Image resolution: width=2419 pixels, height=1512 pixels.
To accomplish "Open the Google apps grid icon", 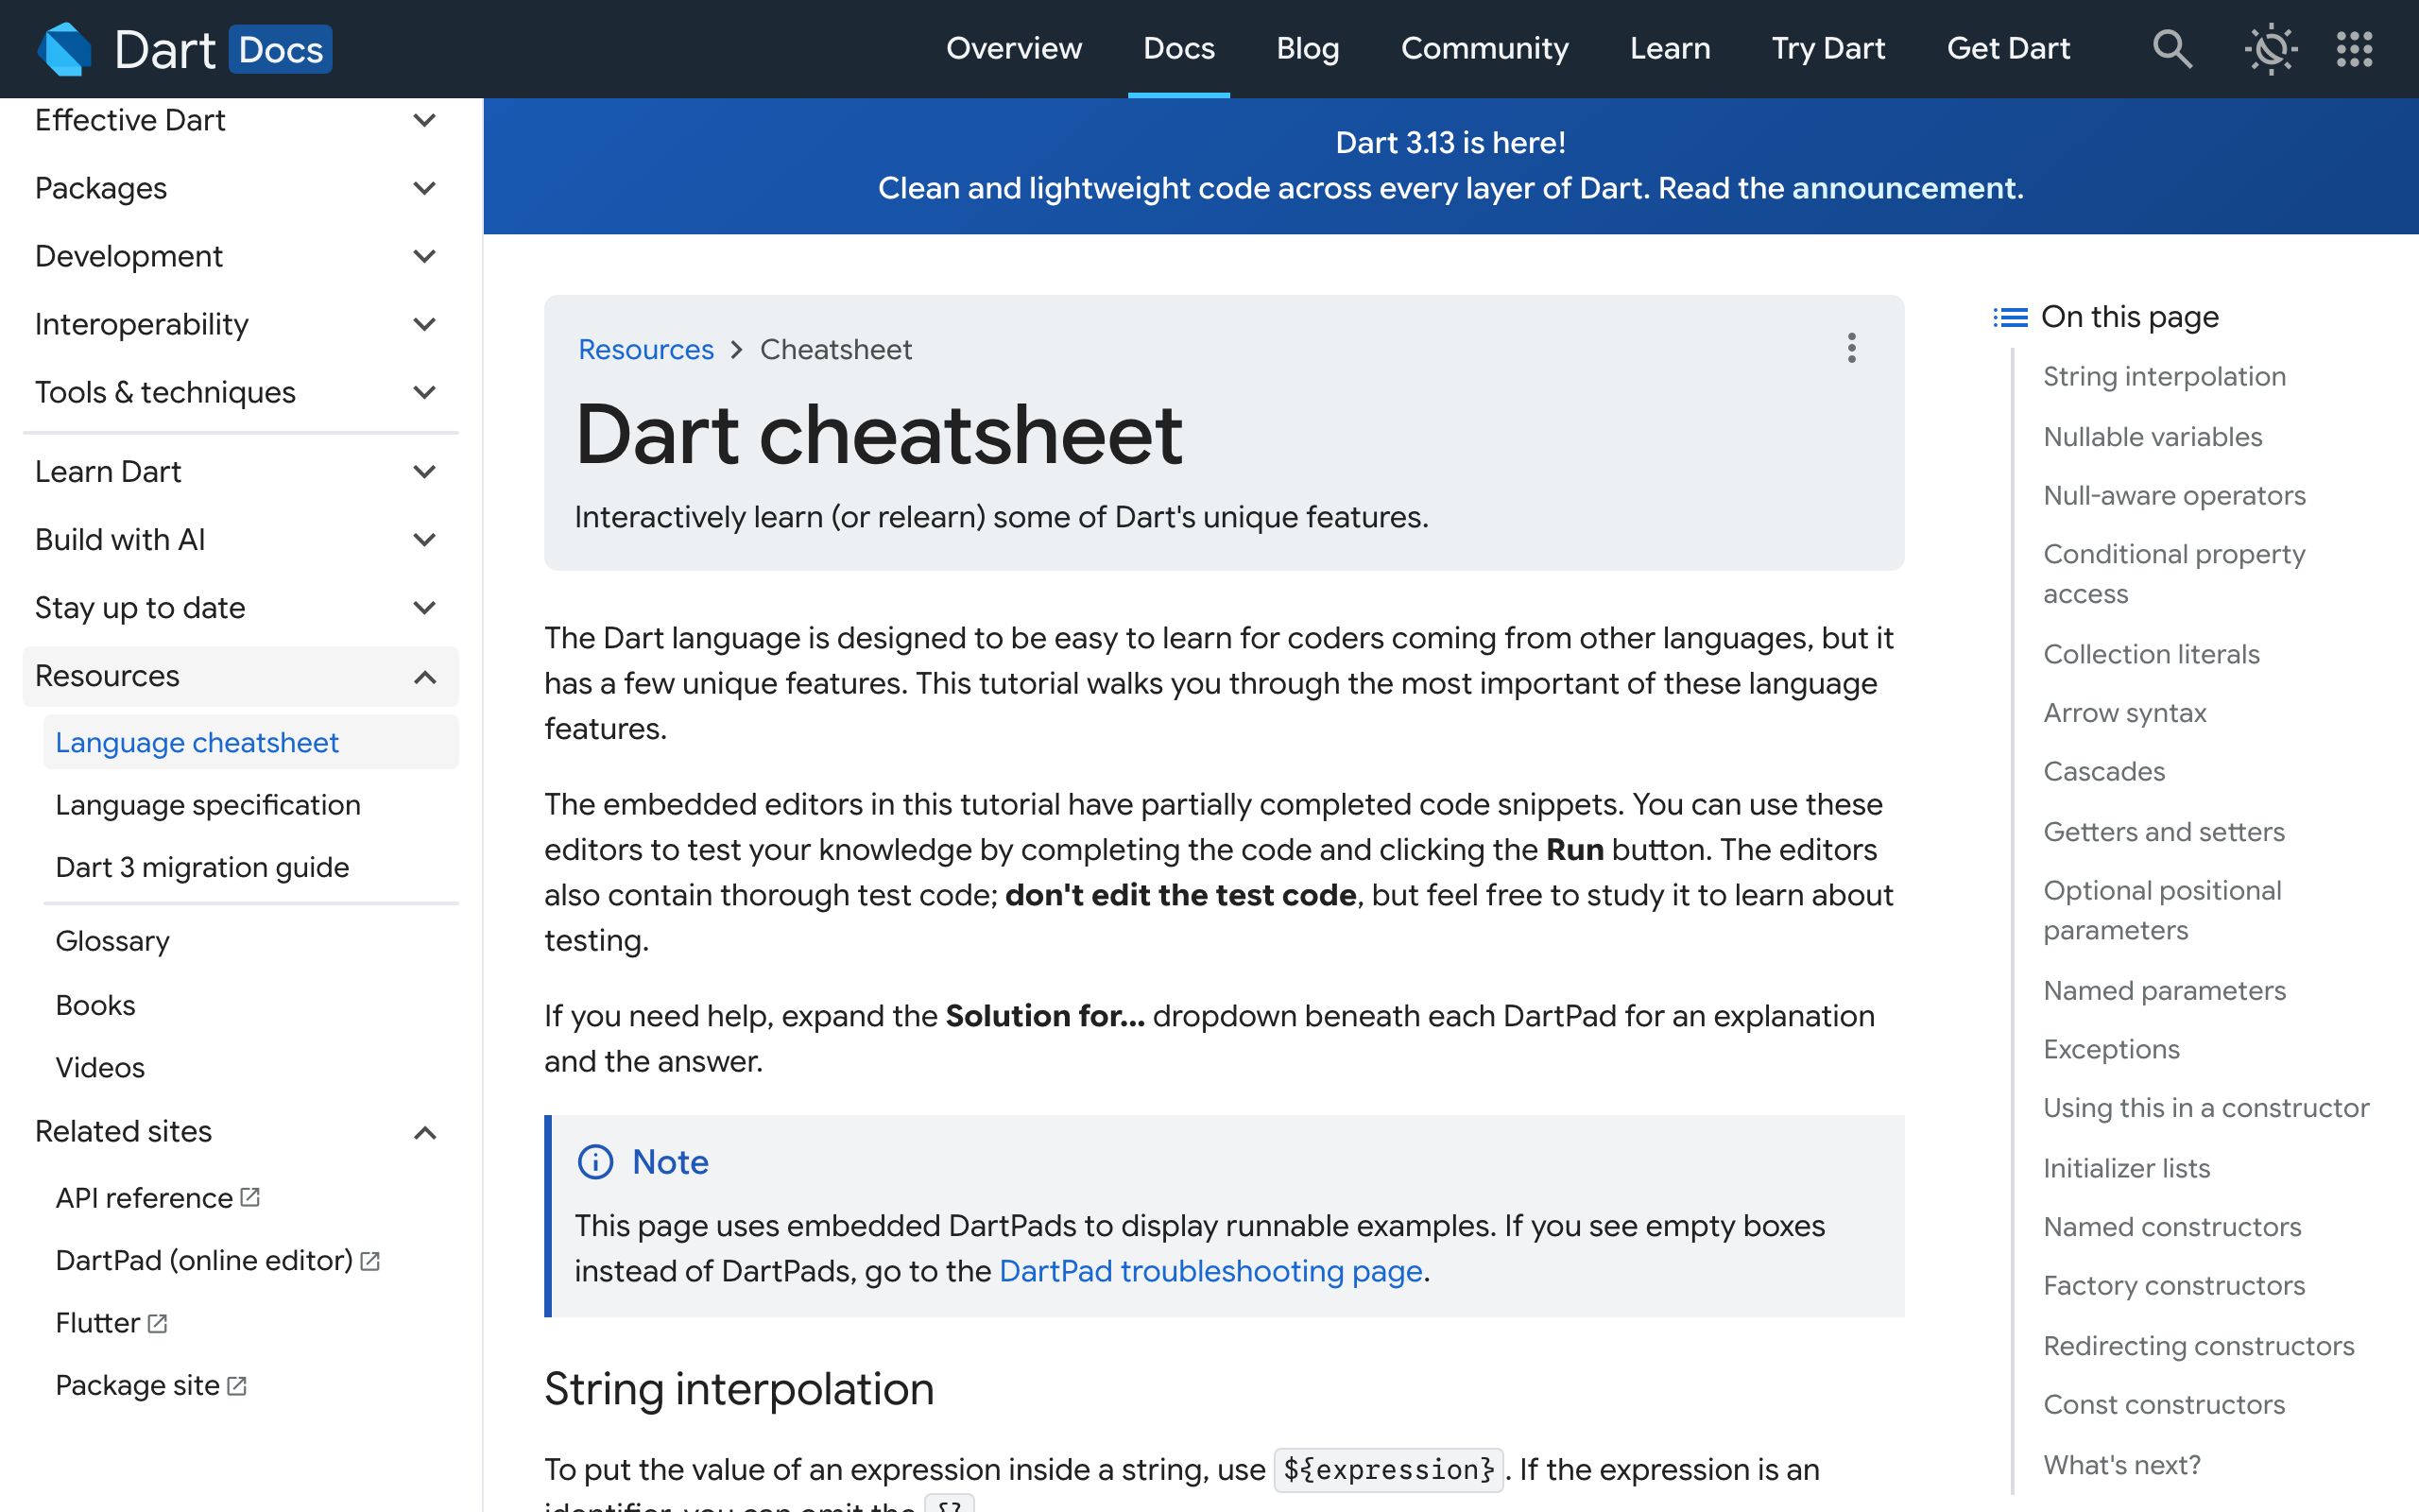I will pos(2354,48).
